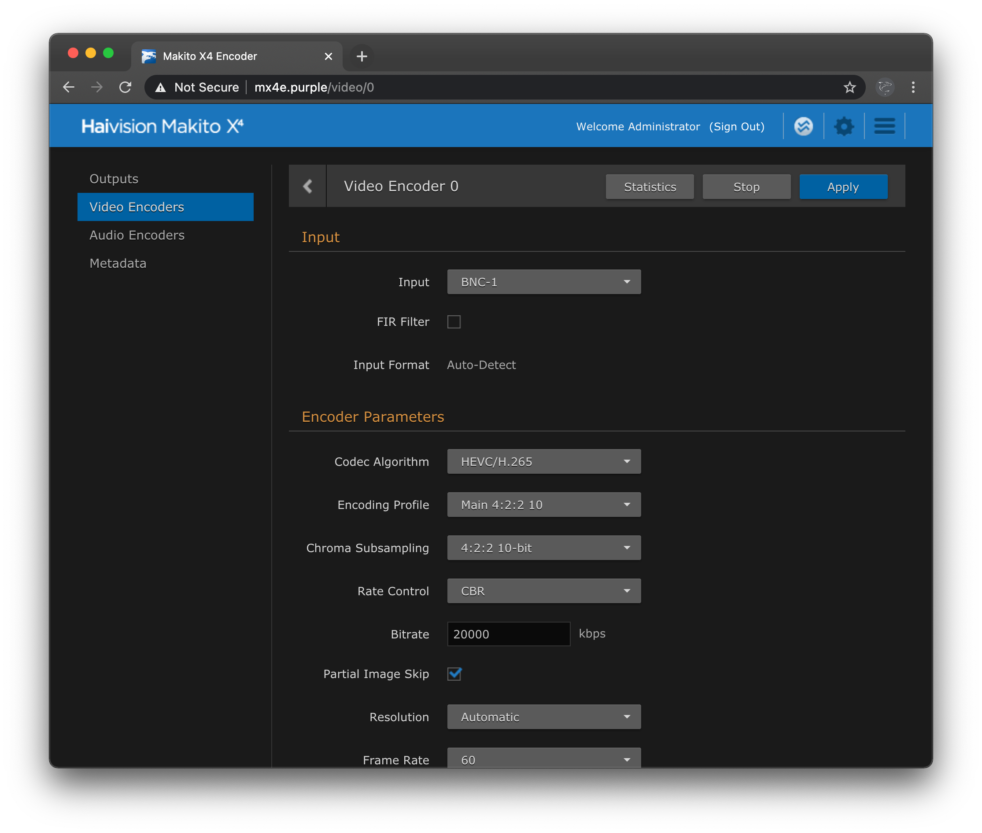Open the Rate Control dropdown
The width and height of the screenshot is (982, 833).
(x=544, y=591)
